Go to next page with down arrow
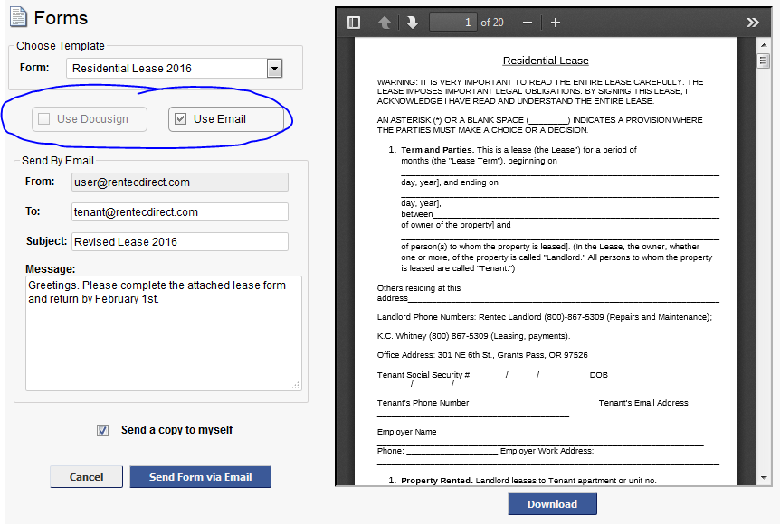780x524 pixels. tap(412, 22)
